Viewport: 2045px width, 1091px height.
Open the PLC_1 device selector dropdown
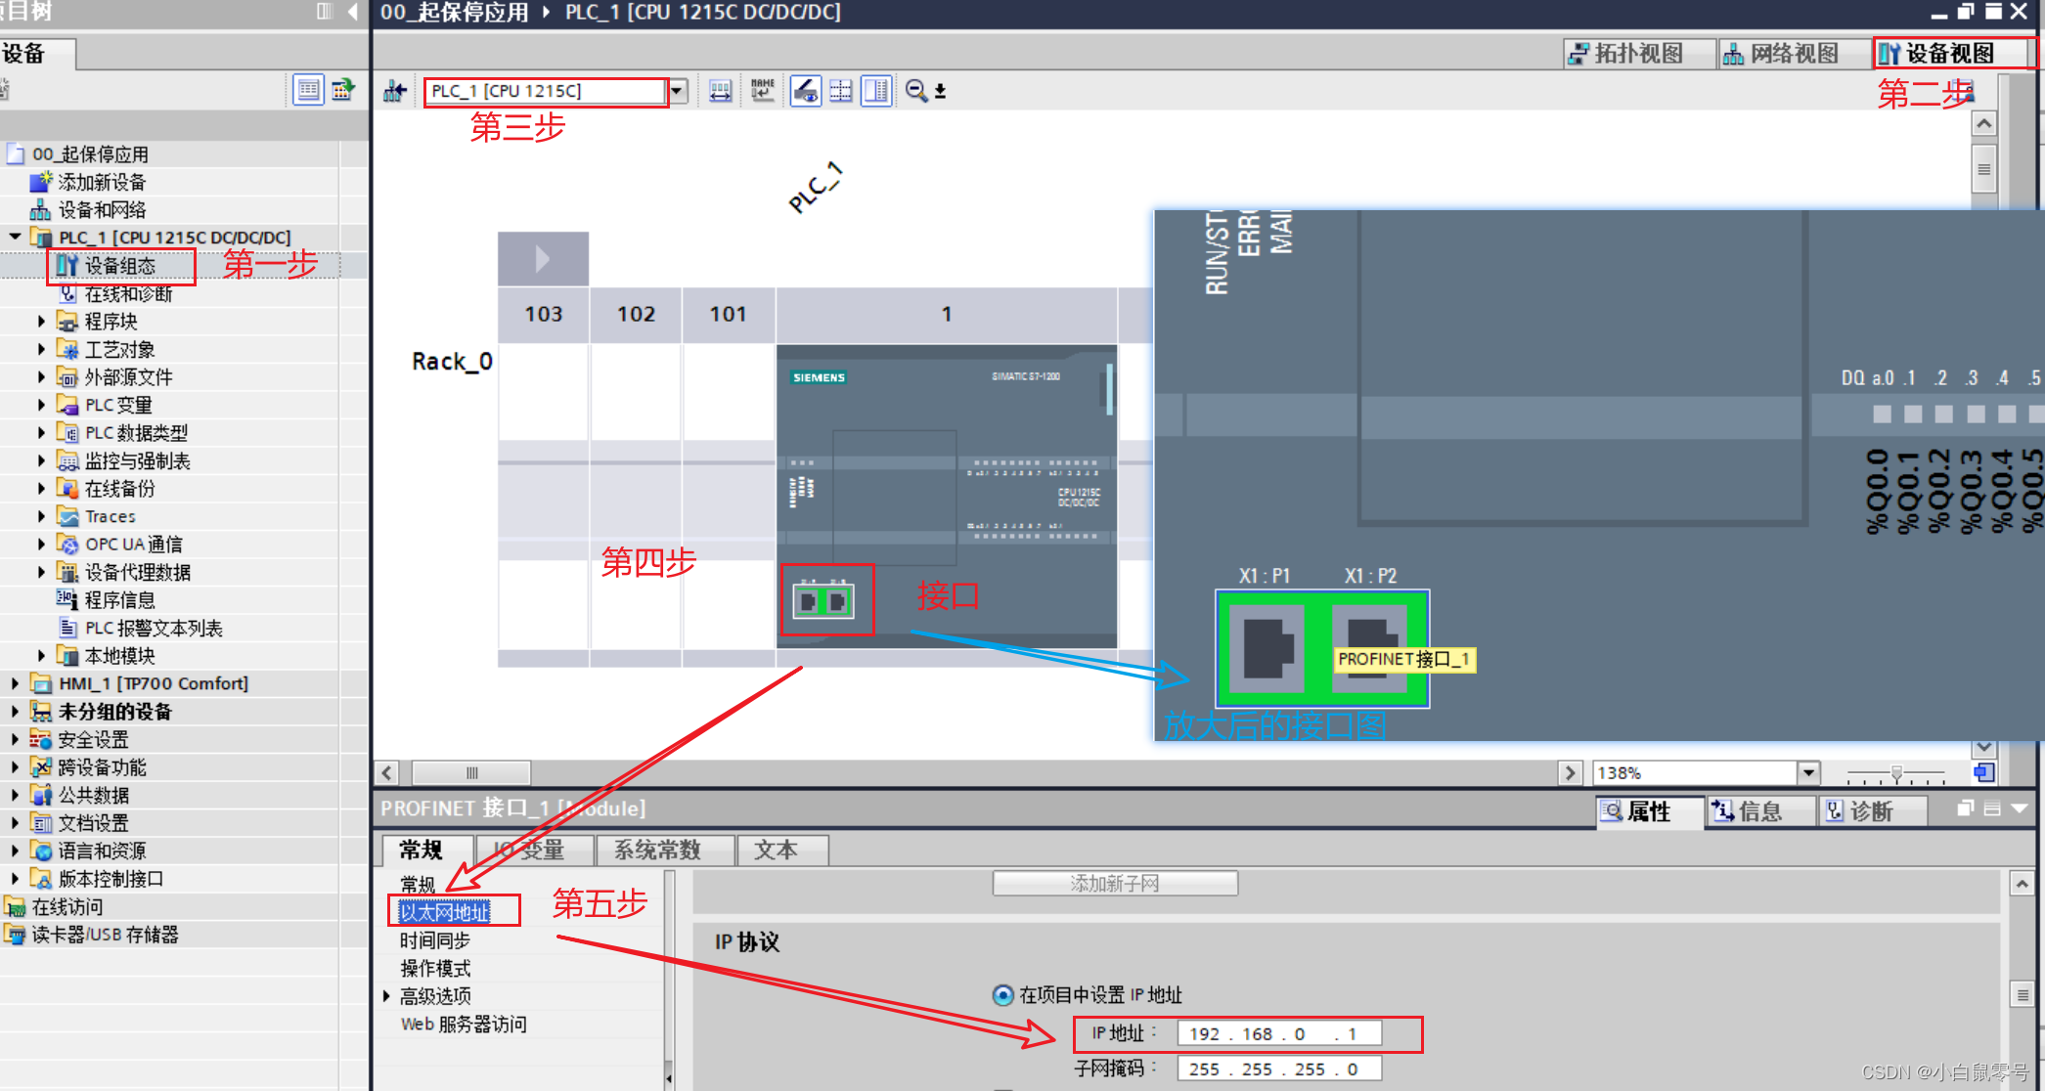(678, 91)
